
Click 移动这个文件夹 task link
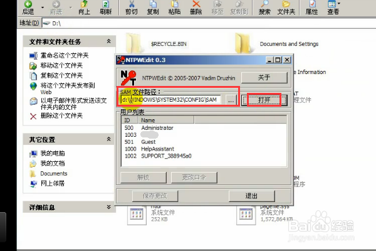(x=61, y=65)
